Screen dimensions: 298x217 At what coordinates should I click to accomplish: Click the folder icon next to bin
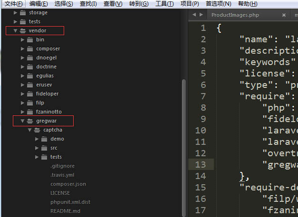click(x=31, y=39)
